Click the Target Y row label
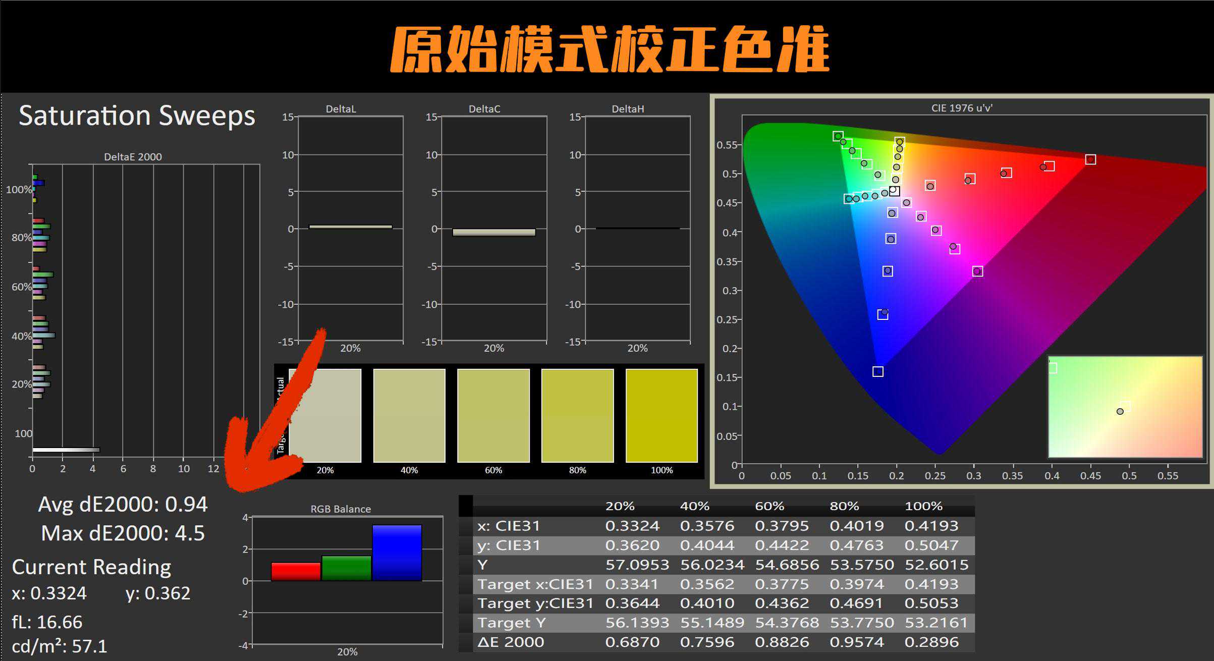 [x=512, y=623]
